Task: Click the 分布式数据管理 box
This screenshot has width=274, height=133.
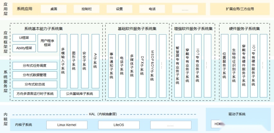Action: click(35, 75)
